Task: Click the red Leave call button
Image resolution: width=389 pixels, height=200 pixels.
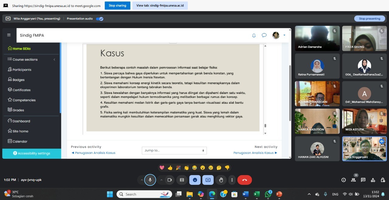Action: click(x=244, y=180)
